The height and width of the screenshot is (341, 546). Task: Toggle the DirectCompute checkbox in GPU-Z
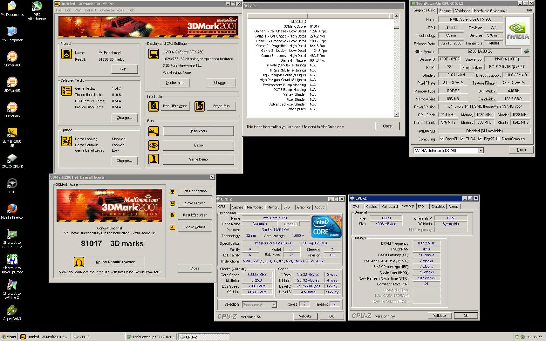(x=498, y=139)
